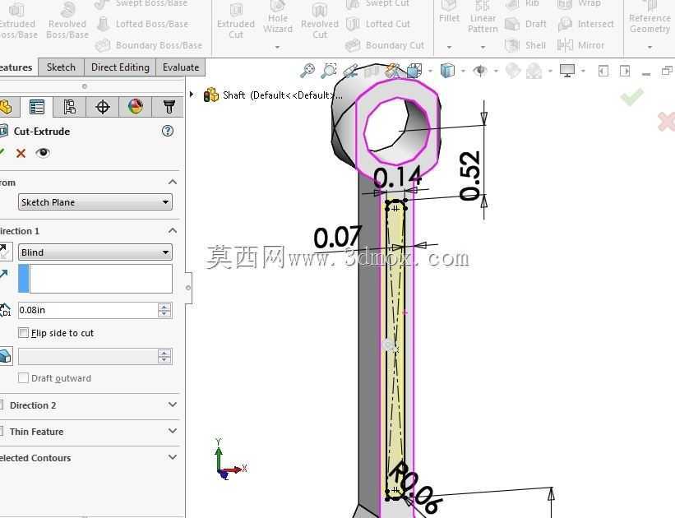Open Reference Geometry dropdown arrow
Screen dimensions: 675x518
click(650, 47)
